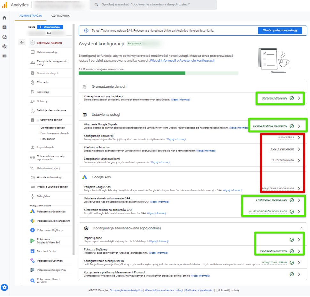Viewport: 310px width, 297px height.
Task: Click the Admin gear icon
Action: coord(4,288)
